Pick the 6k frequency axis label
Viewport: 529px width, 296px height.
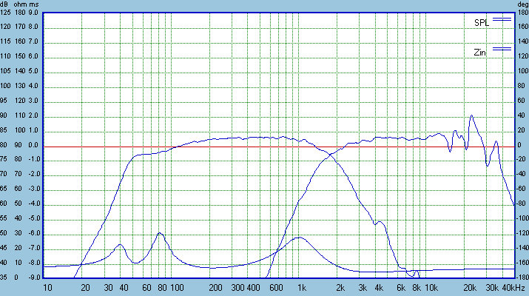click(402, 287)
